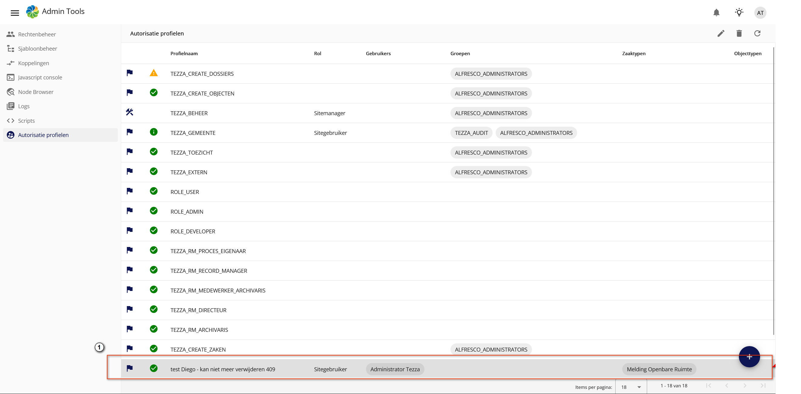Click the green check icon of TEZZA_CREATE_ZAKEN

point(154,349)
